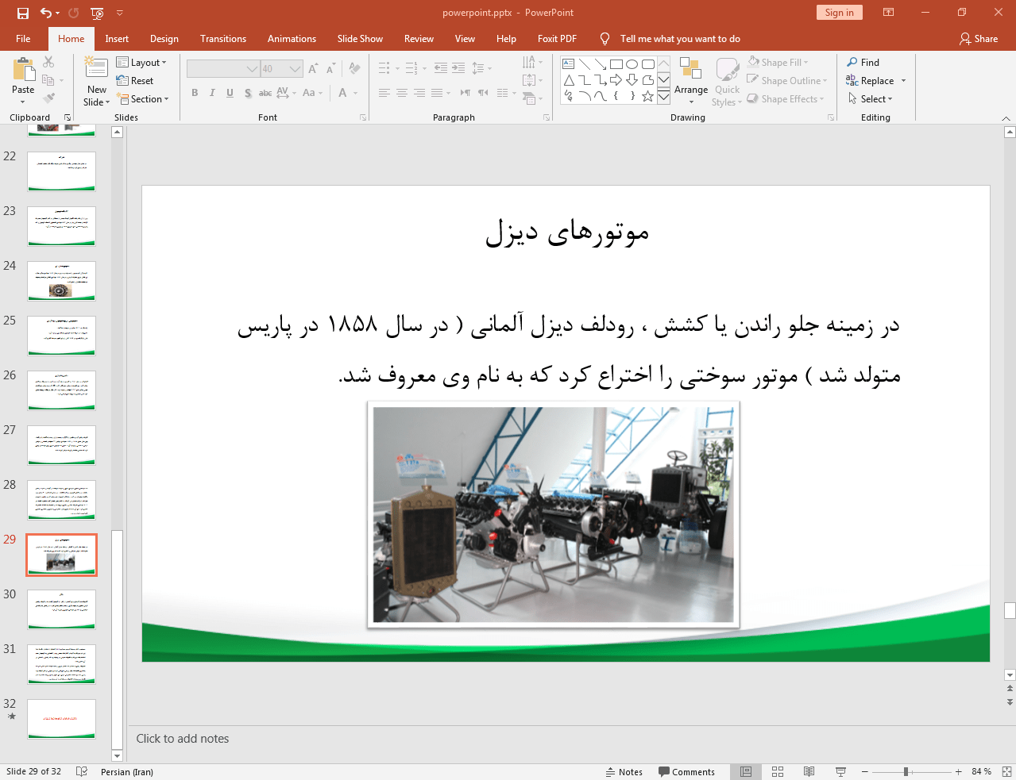1016x780 pixels.
Task: Click the Sign in button
Action: [x=839, y=13]
